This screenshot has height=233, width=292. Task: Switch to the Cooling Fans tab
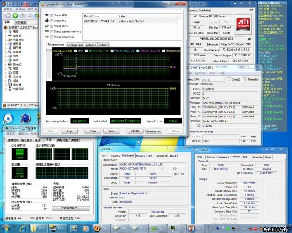coord(75,45)
